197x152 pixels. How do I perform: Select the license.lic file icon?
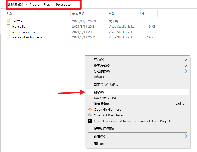click(9, 26)
